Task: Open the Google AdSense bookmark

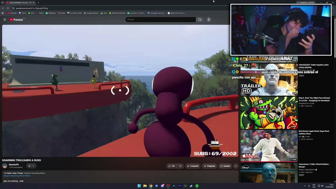Action: pyautogui.click(x=91, y=13)
